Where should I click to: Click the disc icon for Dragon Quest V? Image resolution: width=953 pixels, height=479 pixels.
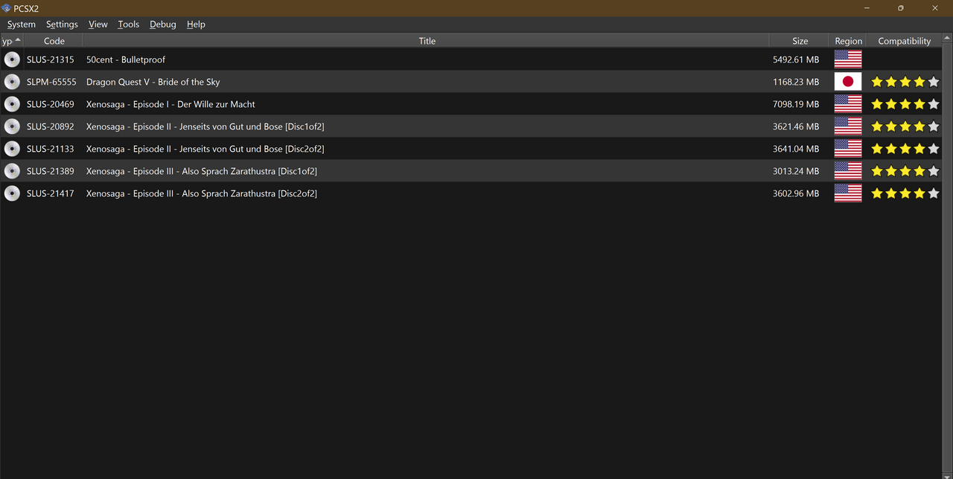click(x=12, y=82)
